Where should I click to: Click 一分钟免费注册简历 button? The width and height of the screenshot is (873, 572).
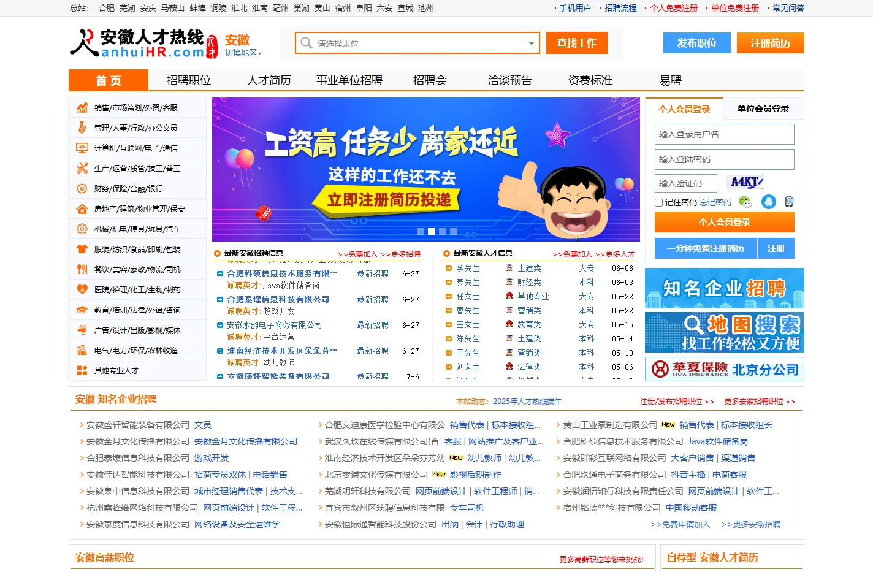704,248
